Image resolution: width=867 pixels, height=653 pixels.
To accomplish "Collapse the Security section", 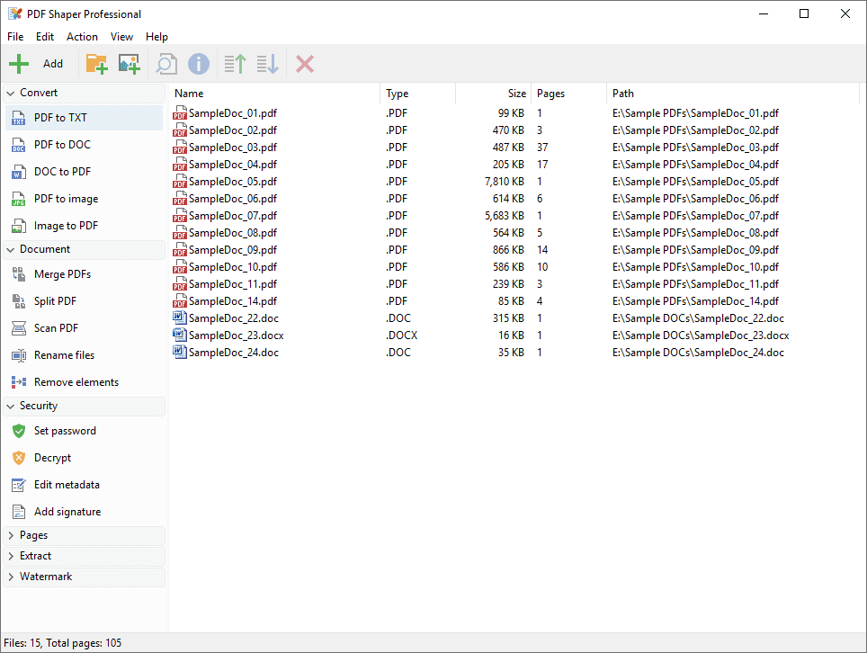I will (x=10, y=407).
